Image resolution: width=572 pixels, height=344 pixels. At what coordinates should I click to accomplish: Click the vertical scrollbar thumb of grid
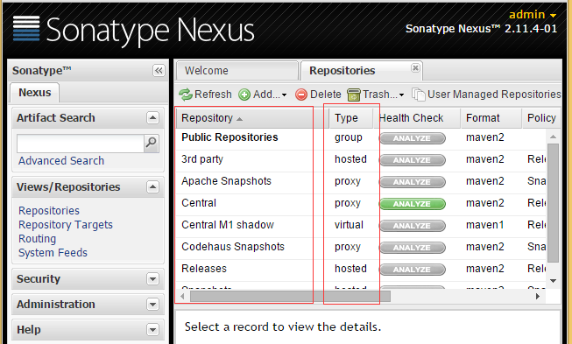pyautogui.click(x=553, y=203)
